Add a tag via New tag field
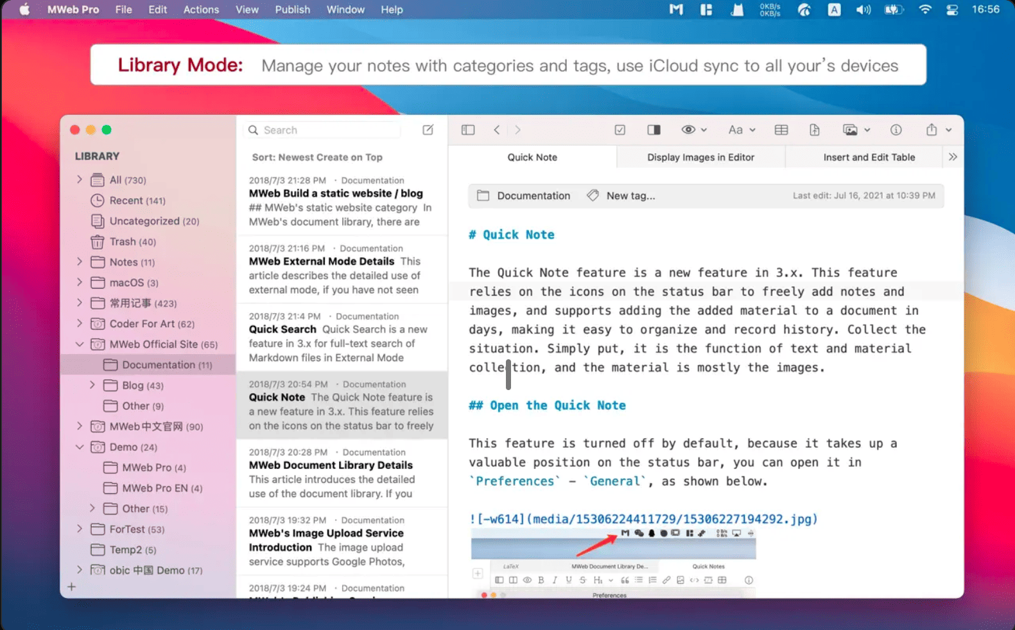Viewport: 1015px width, 630px height. [x=621, y=196]
